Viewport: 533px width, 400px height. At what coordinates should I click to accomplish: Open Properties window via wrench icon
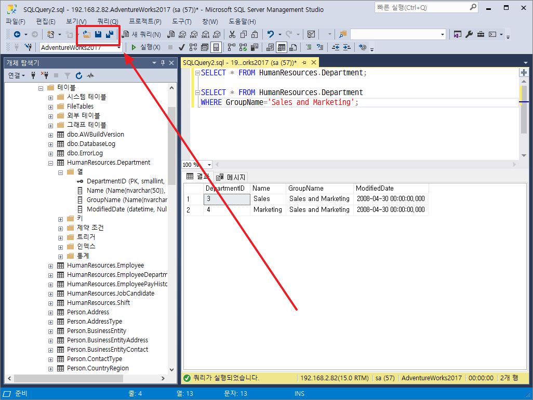469,34
